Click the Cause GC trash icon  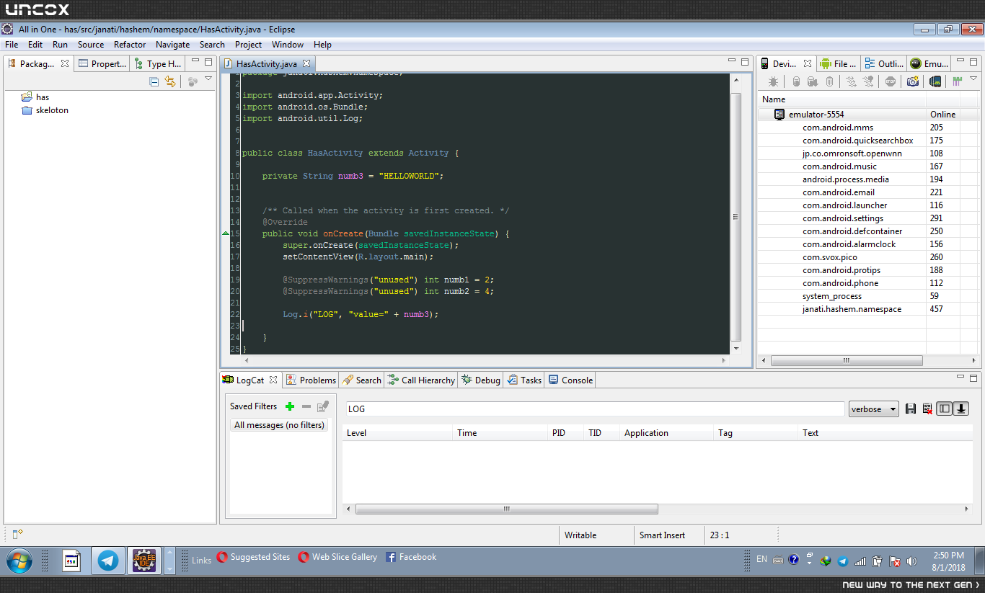click(829, 82)
